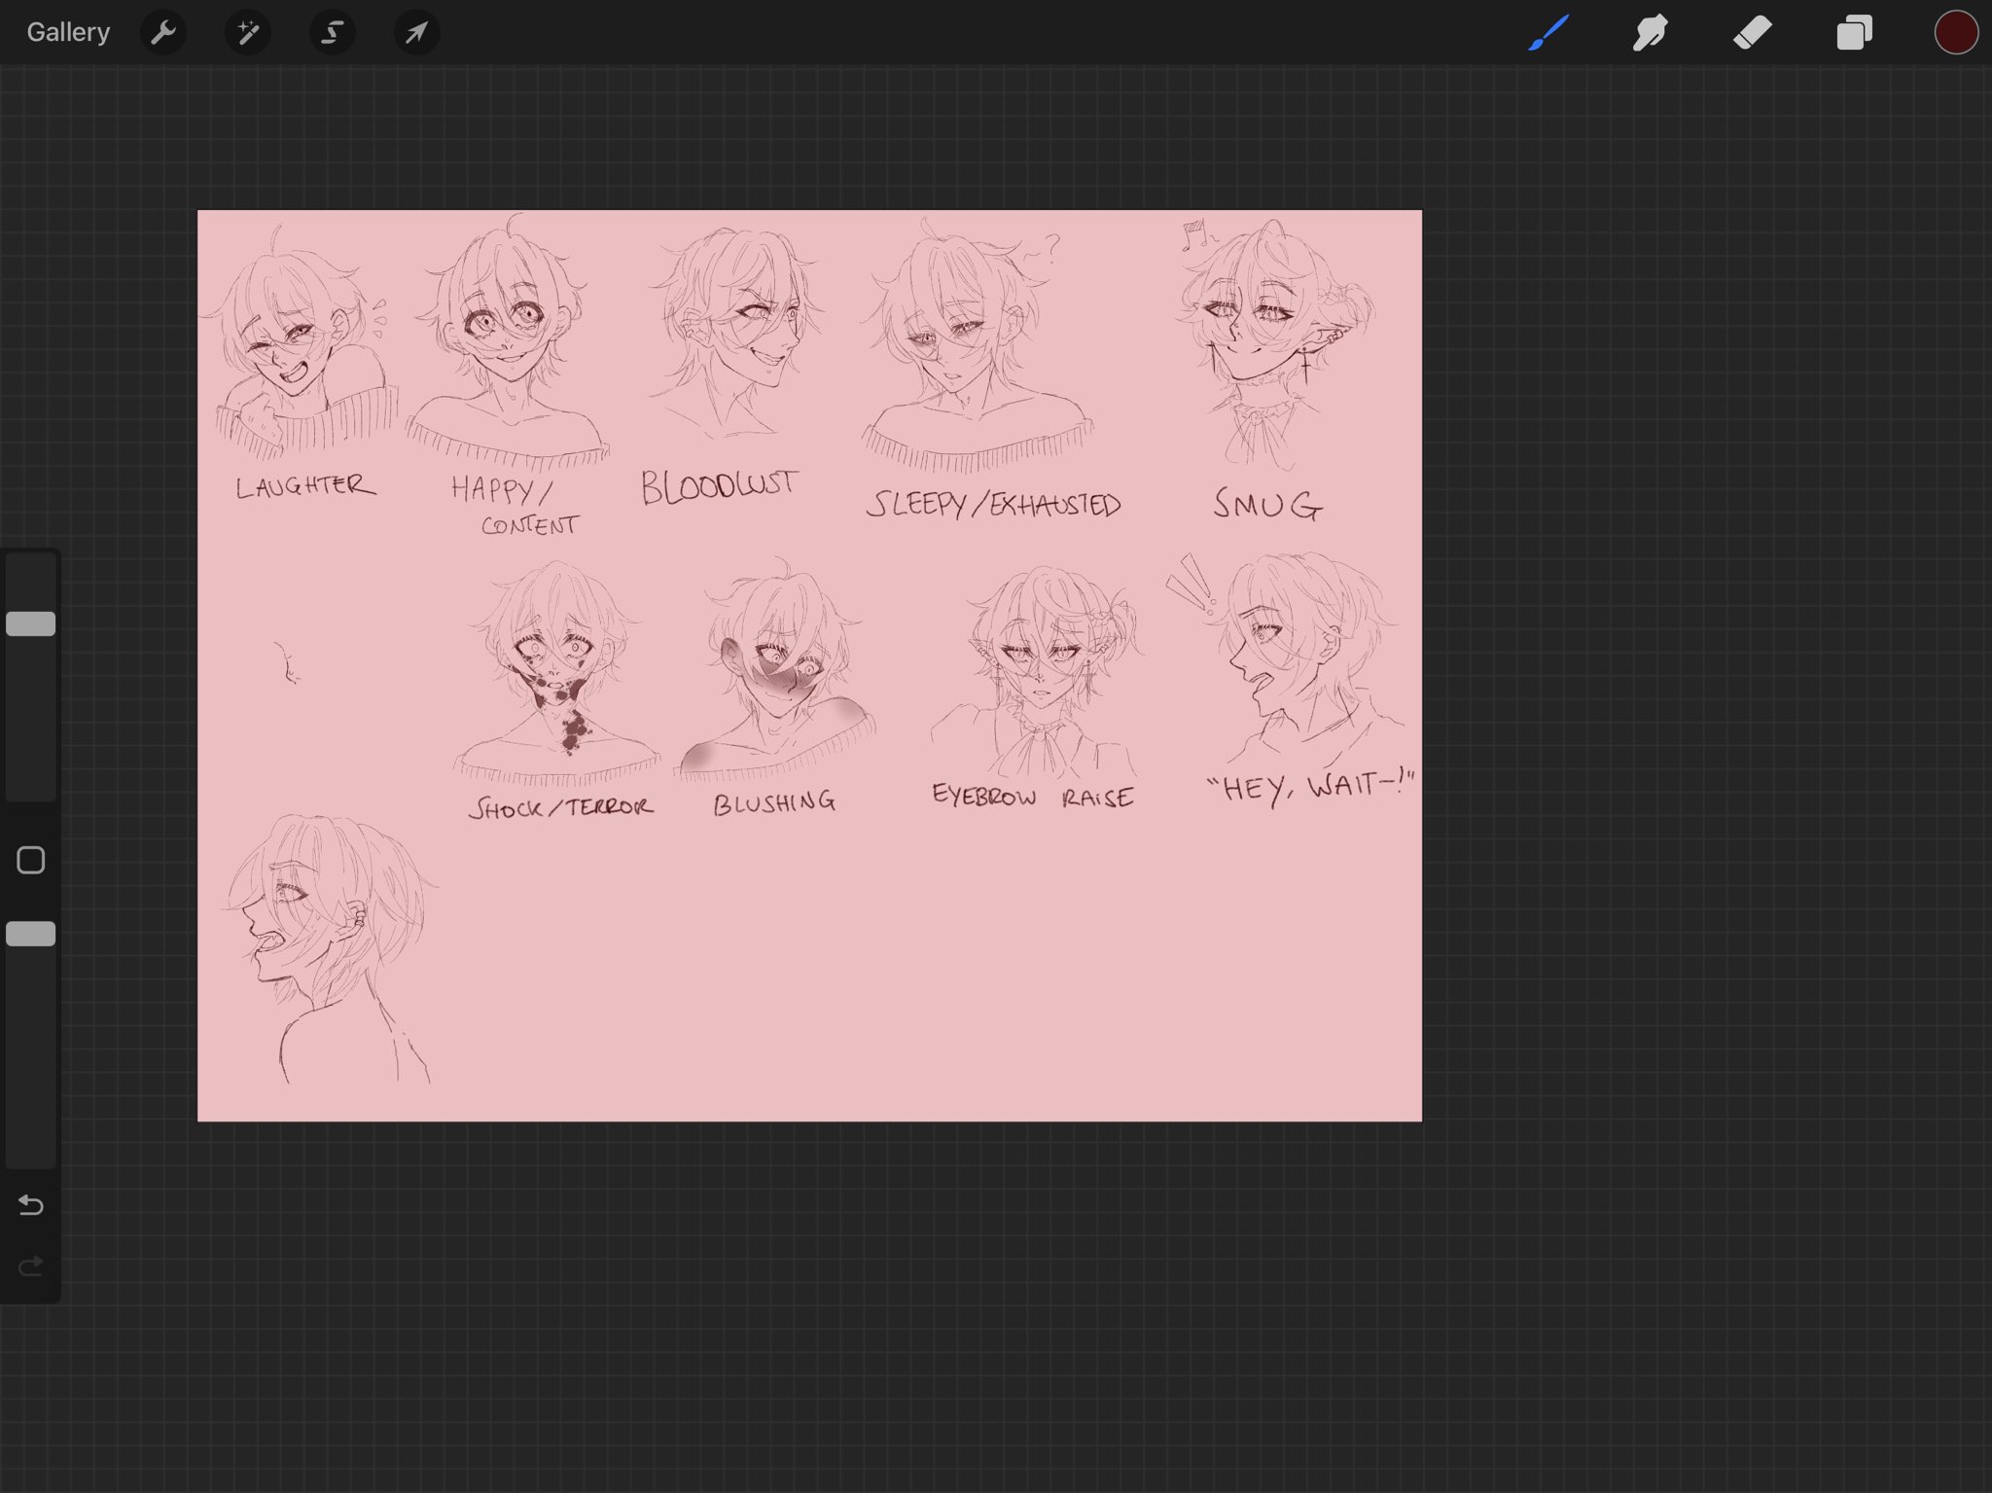
Task: Redo the last undone action
Action: click(31, 1265)
